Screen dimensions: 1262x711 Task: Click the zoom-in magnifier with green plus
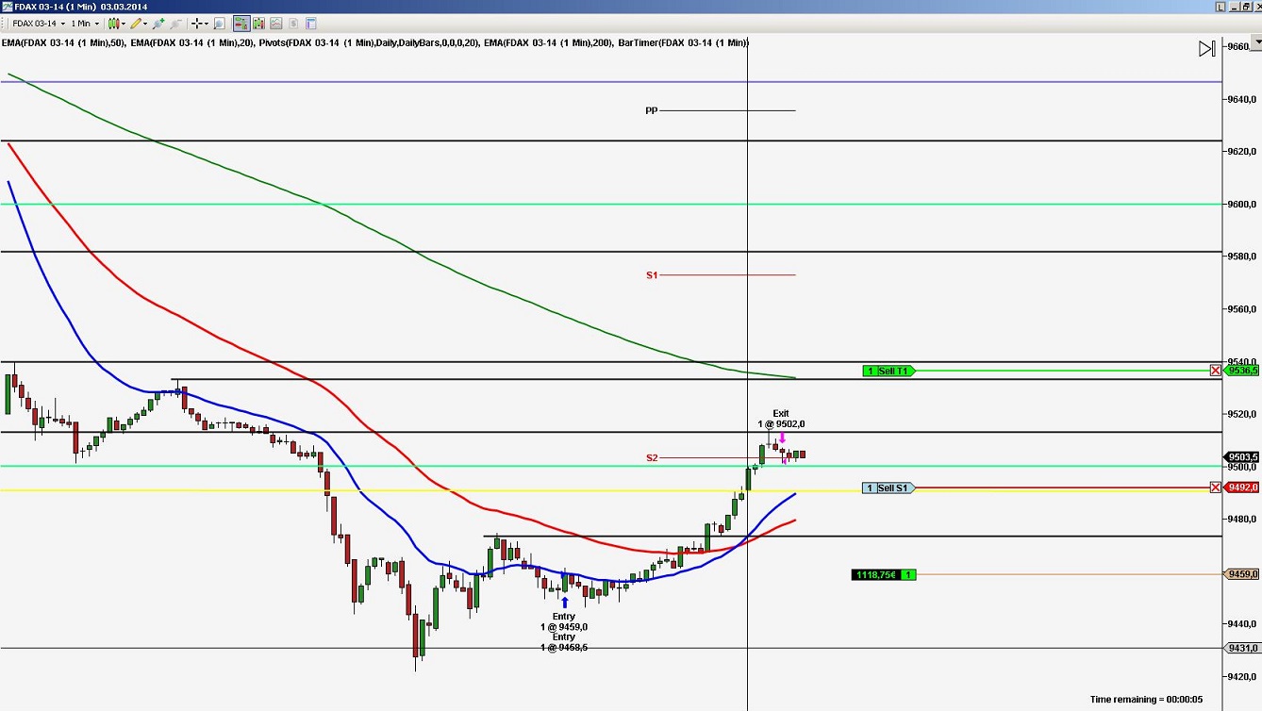tap(157, 24)
